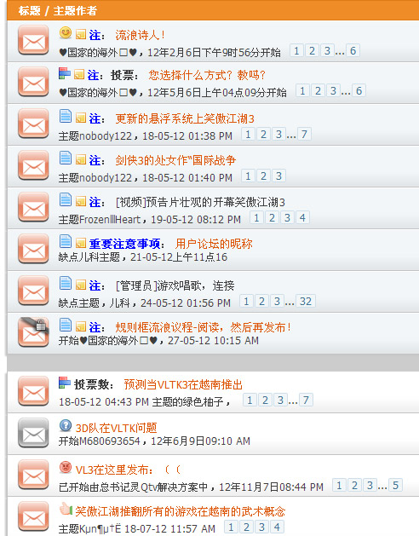Sort by 主题作者 in header bar
The image size is (419, 536).
(75, 10)
